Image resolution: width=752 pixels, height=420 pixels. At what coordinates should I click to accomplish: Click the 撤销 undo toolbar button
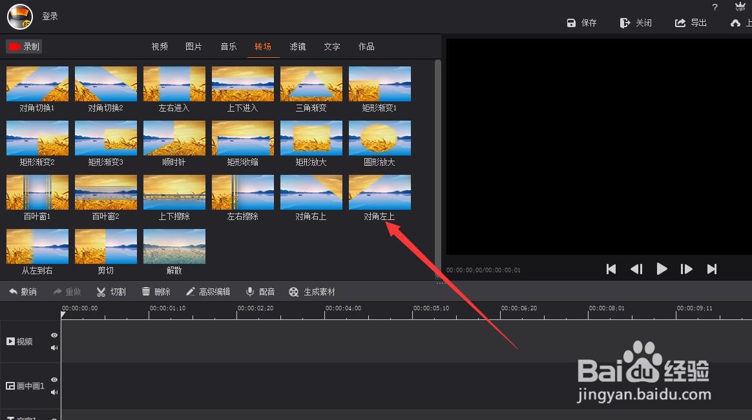click(23, 292)
